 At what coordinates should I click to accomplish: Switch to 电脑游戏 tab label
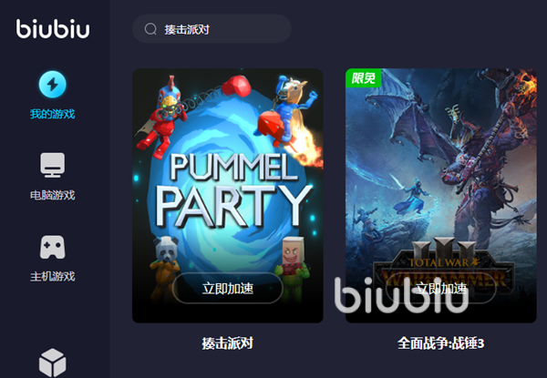[x=52, y=195]
